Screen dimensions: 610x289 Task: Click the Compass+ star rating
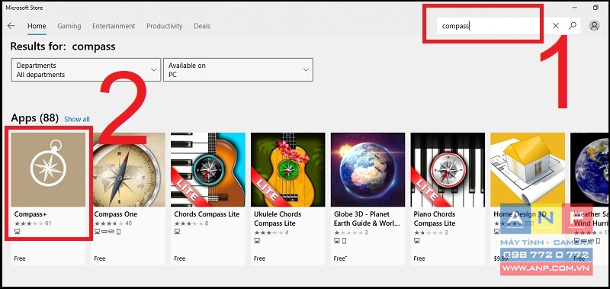pos(29,223)
